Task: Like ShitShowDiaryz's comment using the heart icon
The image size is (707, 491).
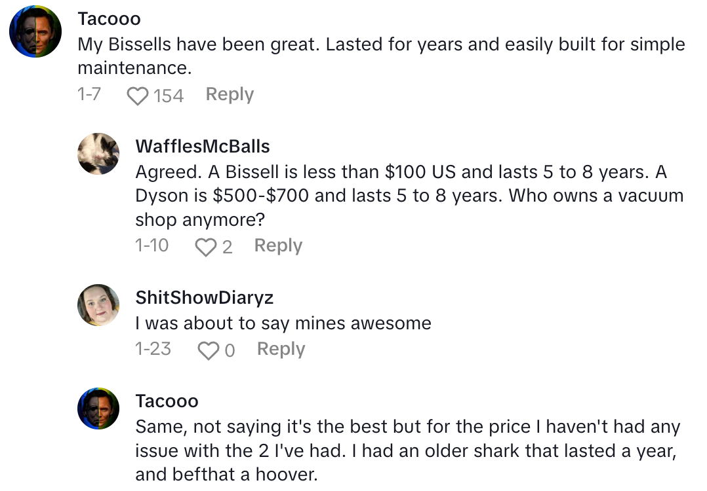Action: click(208, 351)
